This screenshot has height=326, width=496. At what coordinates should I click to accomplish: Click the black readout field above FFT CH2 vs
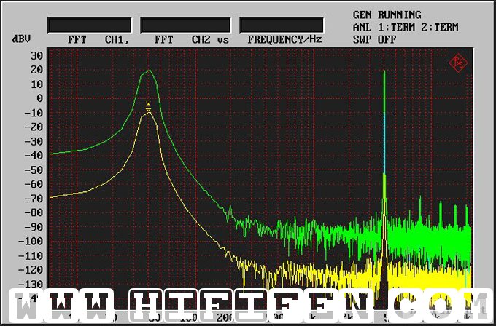pyautogui.click(x=186, y=25)
